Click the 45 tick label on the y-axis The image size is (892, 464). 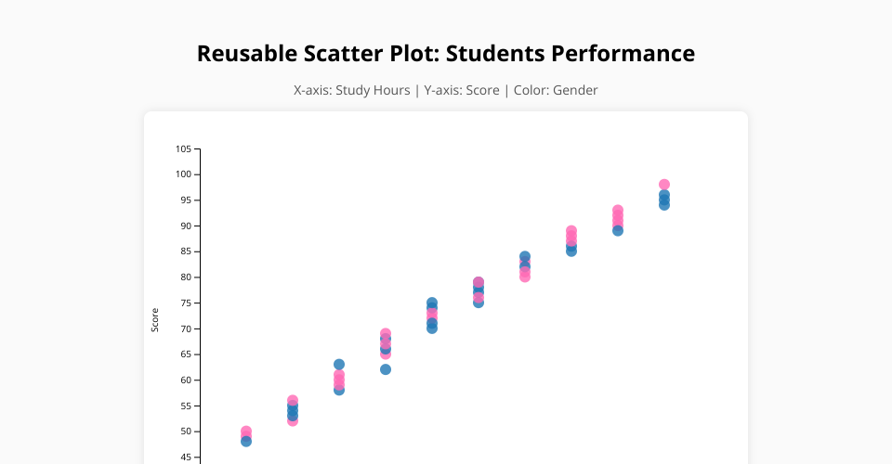tap(183, 457)
